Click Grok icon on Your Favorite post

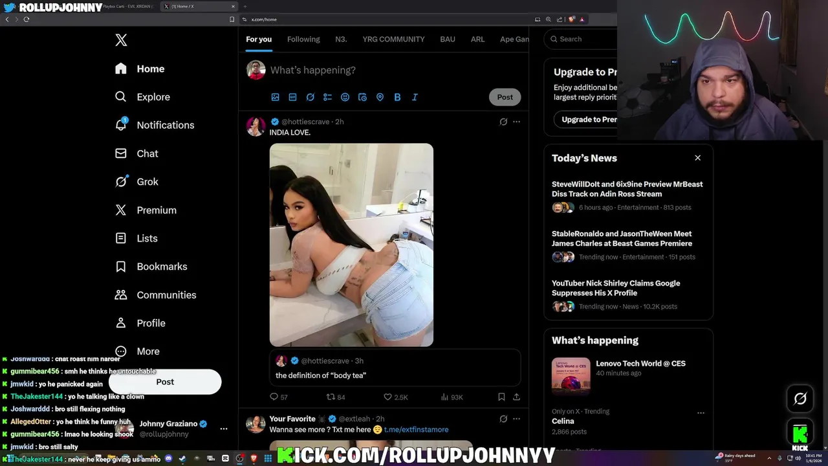(x=503, y=419)
